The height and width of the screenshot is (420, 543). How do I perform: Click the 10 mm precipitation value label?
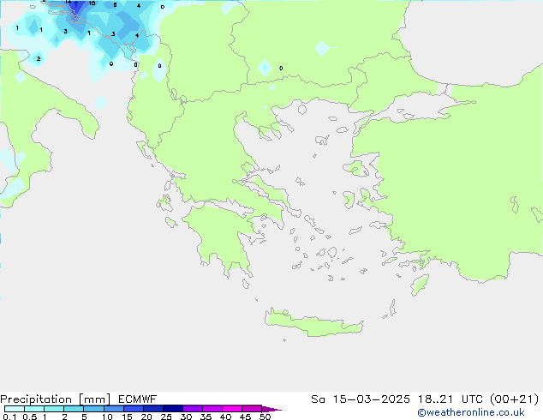(x=92, y=4)
